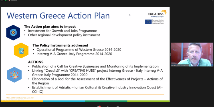
Task: Click 'Investment for Growth and Jobs Programme' bullet
Action: [x=62, y=31]
